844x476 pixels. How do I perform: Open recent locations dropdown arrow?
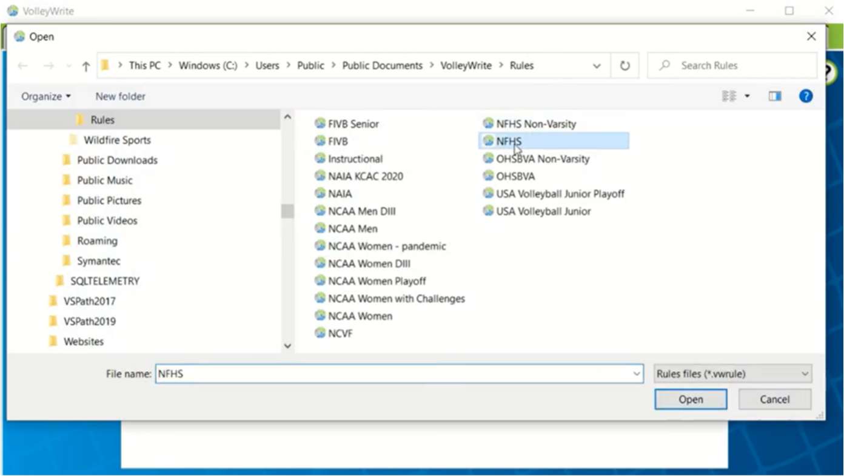[x=69, y=66]
